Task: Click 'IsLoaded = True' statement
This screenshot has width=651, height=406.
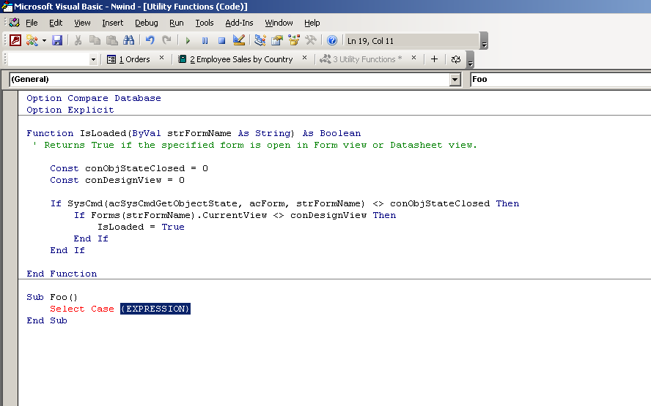Action: (x=141, y=227)
